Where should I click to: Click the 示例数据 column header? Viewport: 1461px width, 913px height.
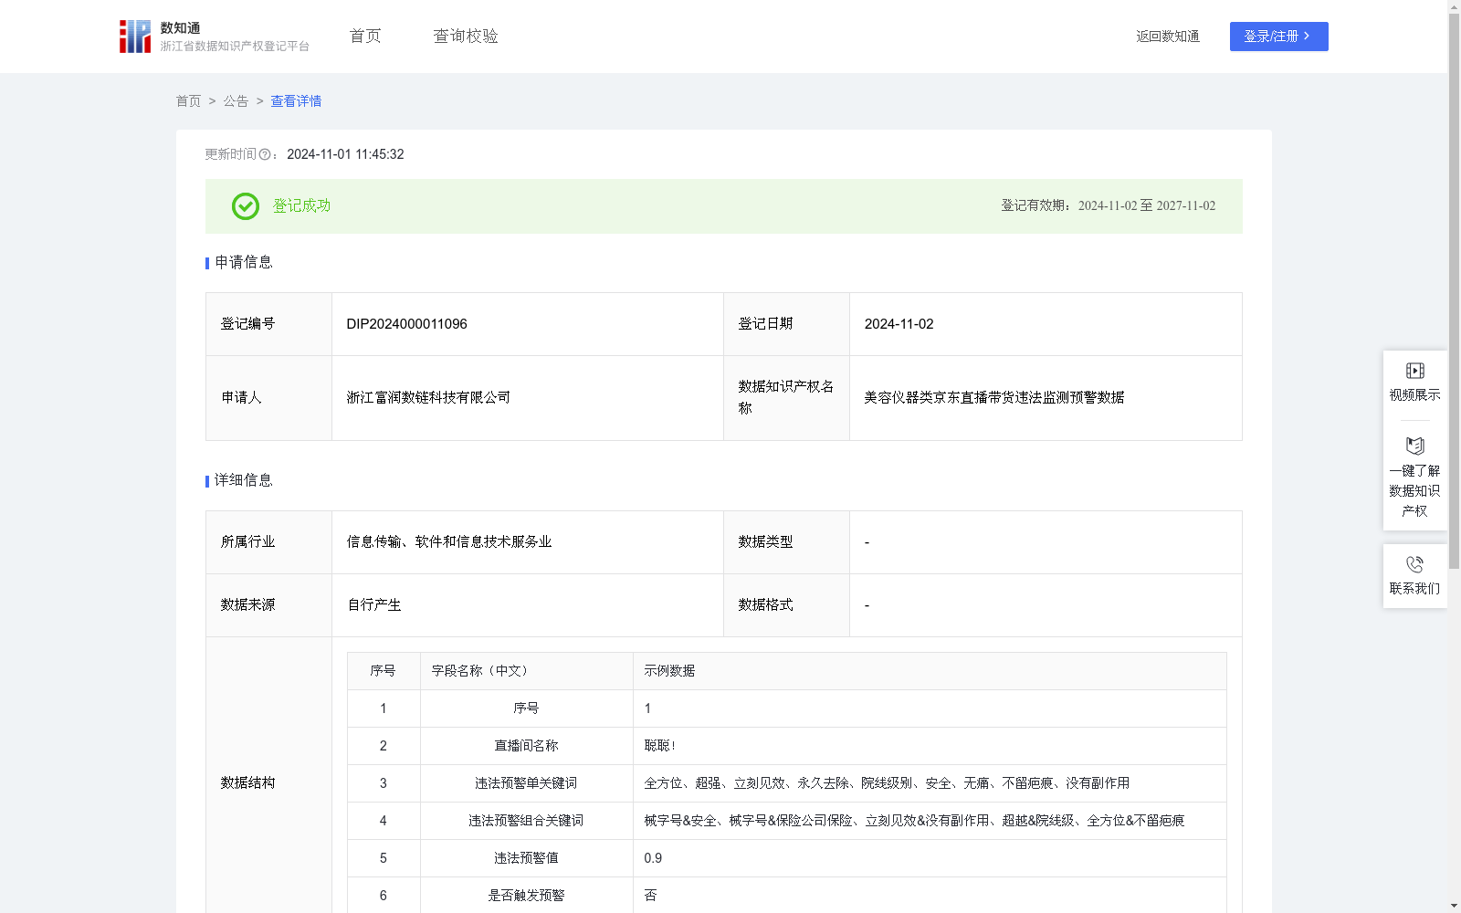tap(930, 671)
